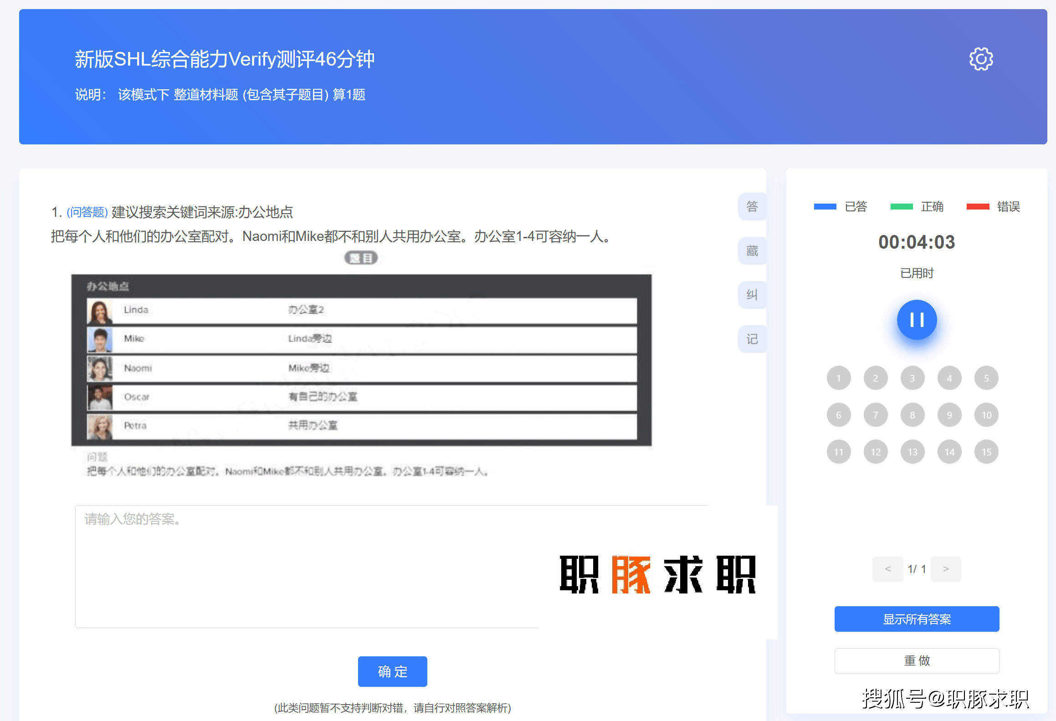1056x721 pixels.
Task: Click the 记 notes side tab
Action: tap(752, 339)
